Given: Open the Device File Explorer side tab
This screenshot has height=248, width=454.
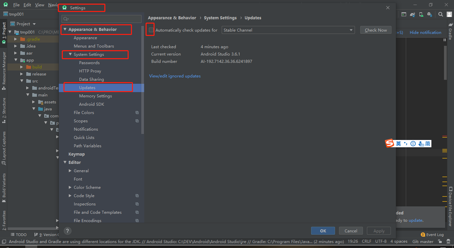Looking at the screenshot, I should 450,206.
